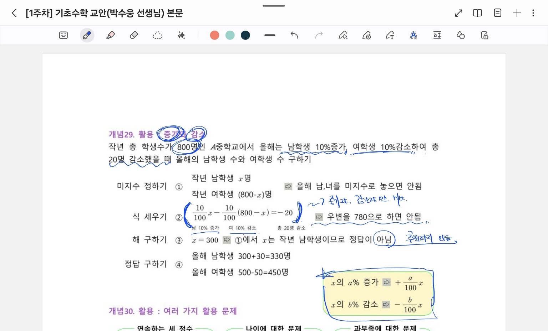The height and width of the screenshot is (331, 548).
Task: Open the three-dot more options menu
Action: click(533, 13)
